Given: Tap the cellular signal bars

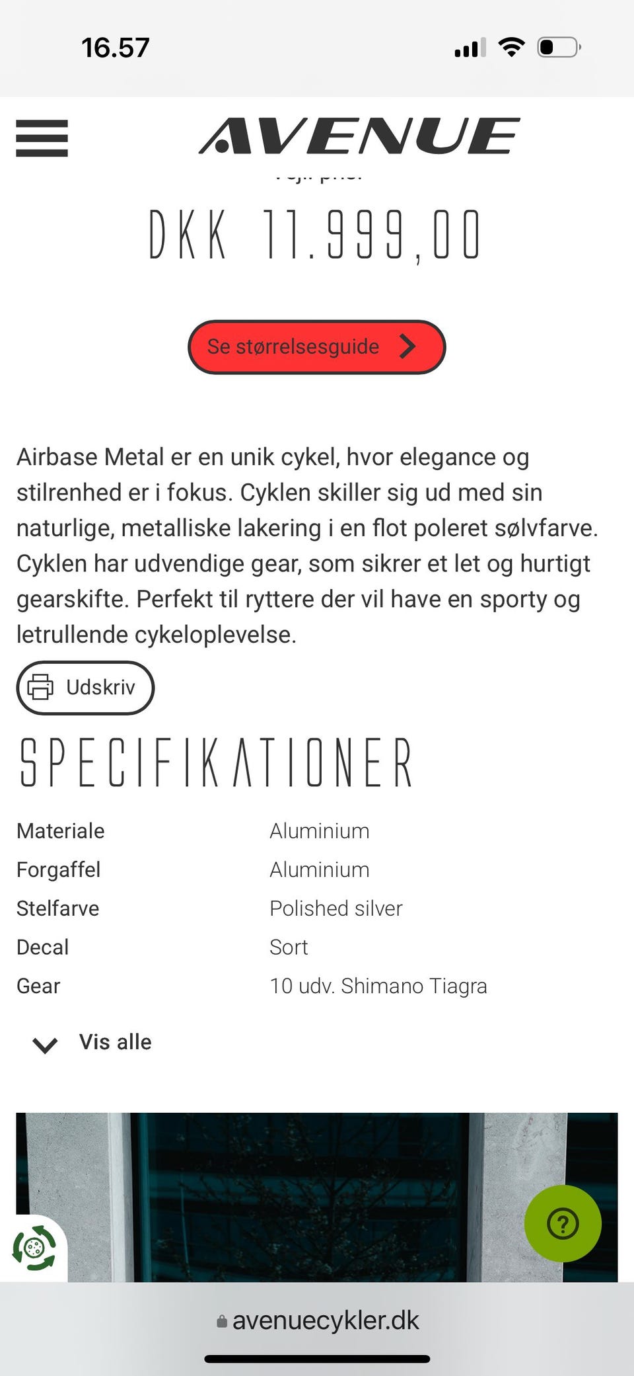Looking at the screenshot, I should [x=470, y=48].
